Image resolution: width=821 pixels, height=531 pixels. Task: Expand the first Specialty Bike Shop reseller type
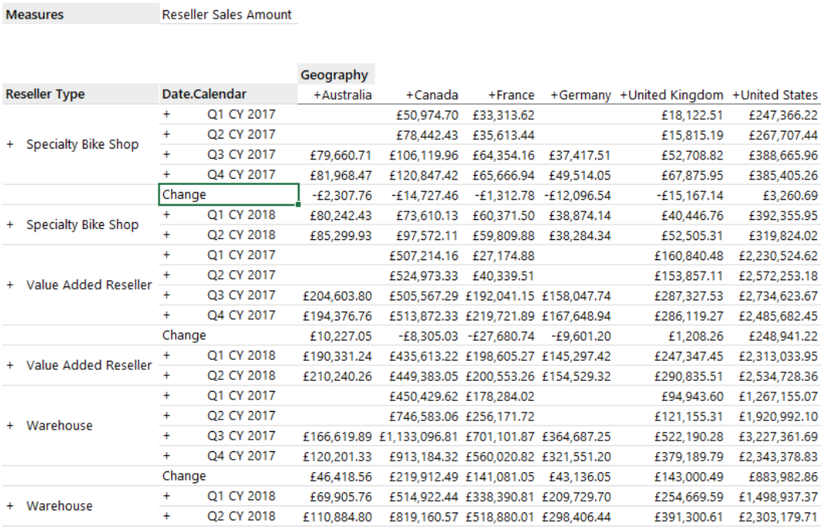pyautogui.click(x=10, y=143)
